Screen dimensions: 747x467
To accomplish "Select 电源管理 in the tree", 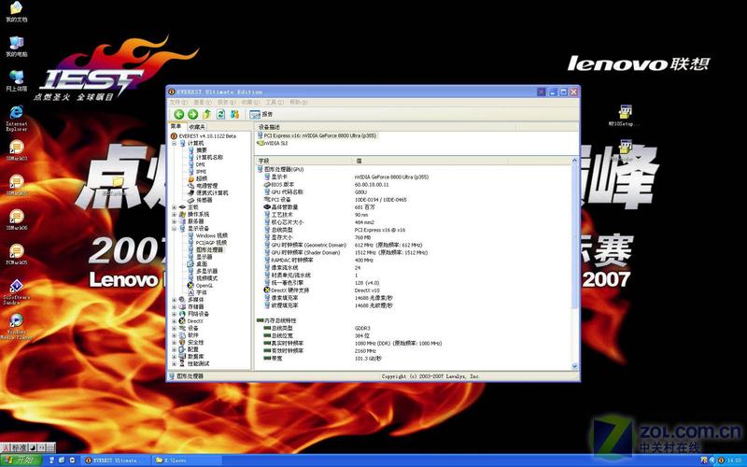I will 206,186.
